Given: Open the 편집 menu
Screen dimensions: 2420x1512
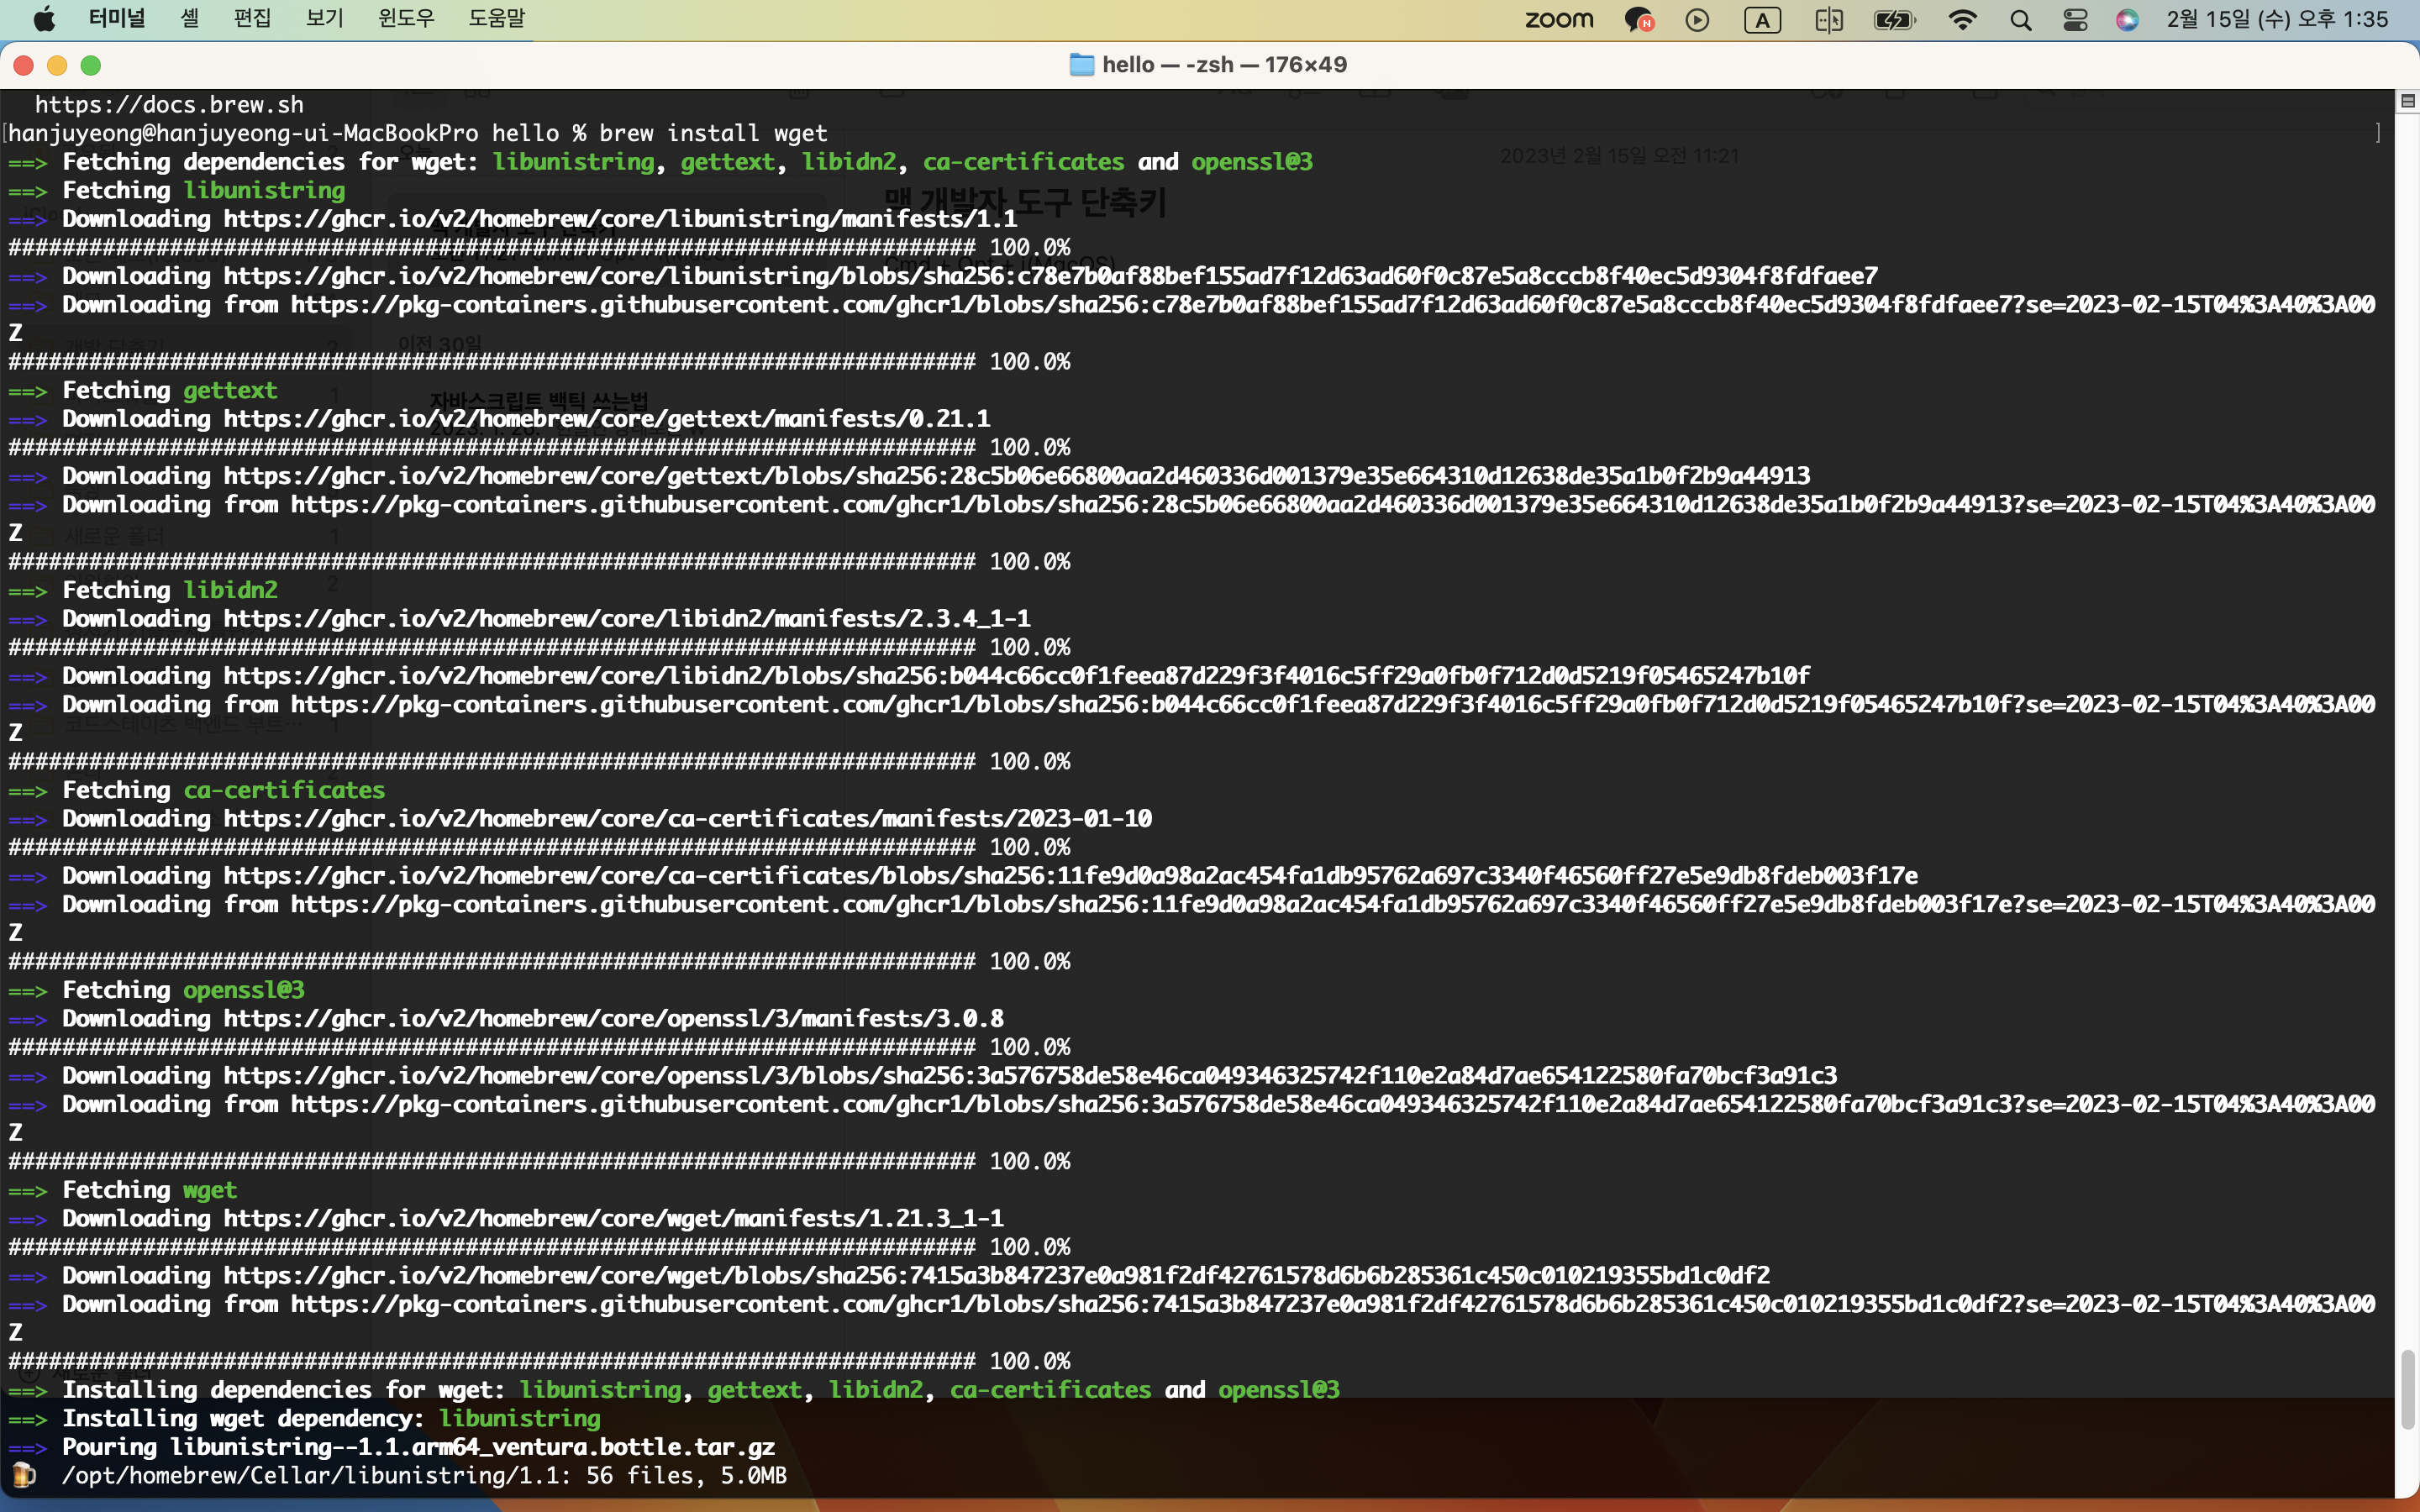Looking at the screenshot, I should 252,19.
